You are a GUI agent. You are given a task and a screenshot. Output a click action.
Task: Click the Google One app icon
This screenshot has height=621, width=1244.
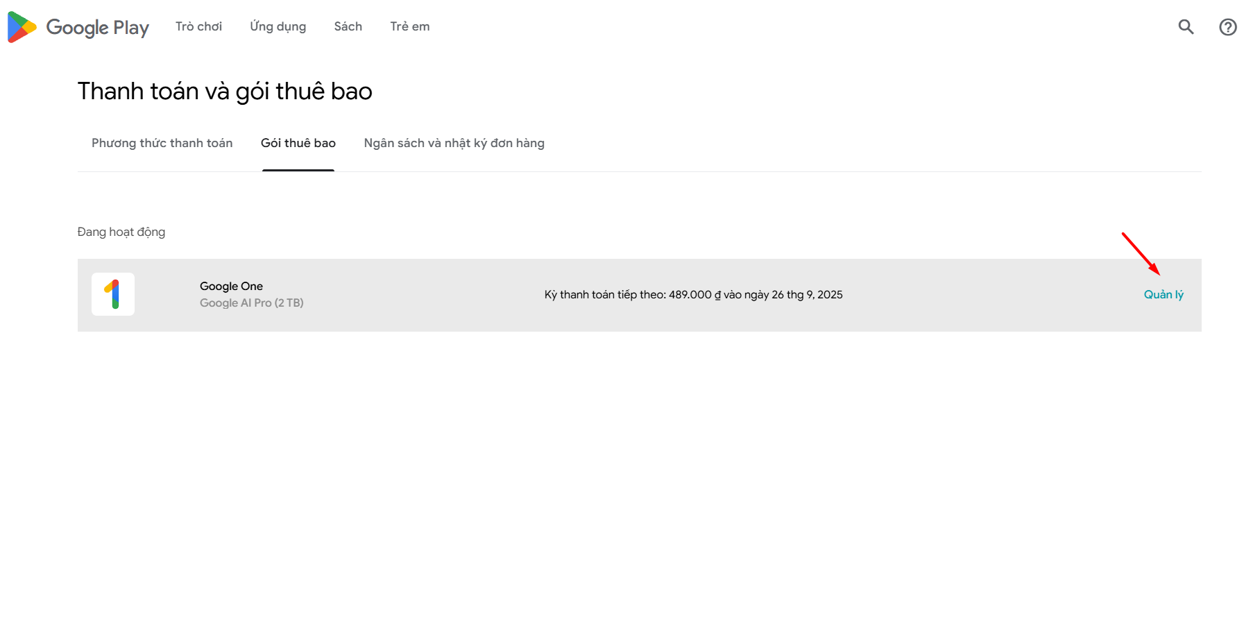pos(113,294)
